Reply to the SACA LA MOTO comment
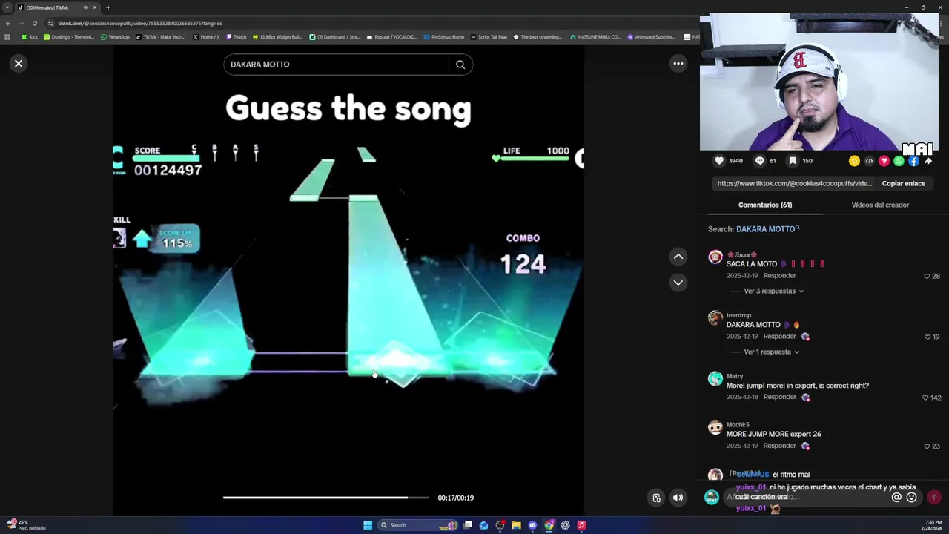949x534 pixels. (x=779, y=276)
